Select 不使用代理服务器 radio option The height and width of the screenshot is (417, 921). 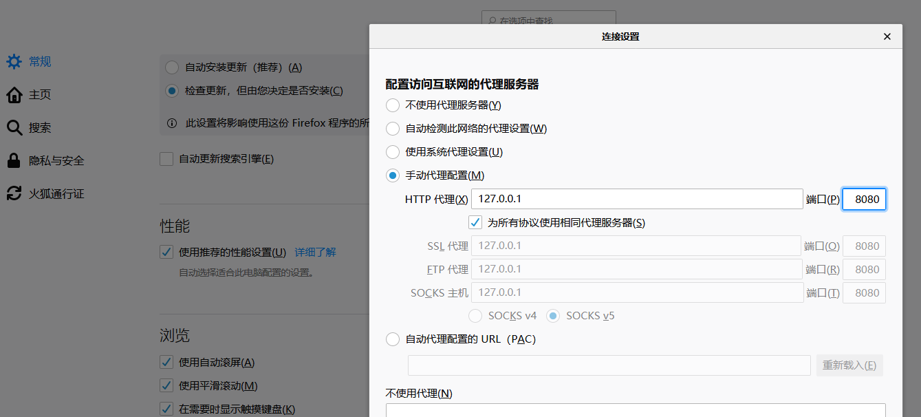tap(393, 105)
